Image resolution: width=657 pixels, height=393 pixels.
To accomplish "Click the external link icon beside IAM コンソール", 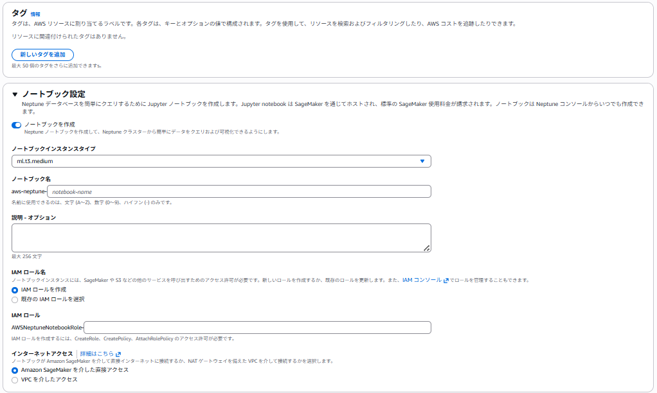I will pos(446,281).
